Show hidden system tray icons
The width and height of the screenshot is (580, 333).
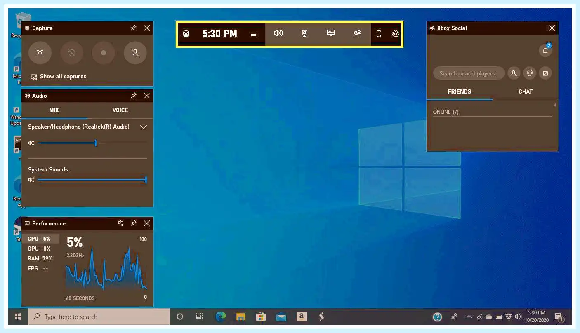click(x=469, y=317)
